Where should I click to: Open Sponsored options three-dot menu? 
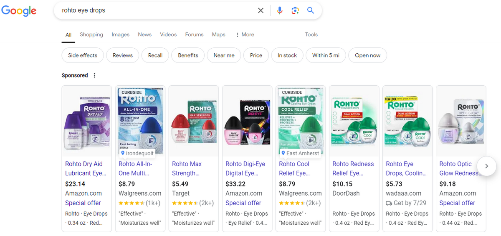click(x=94, y=75)
